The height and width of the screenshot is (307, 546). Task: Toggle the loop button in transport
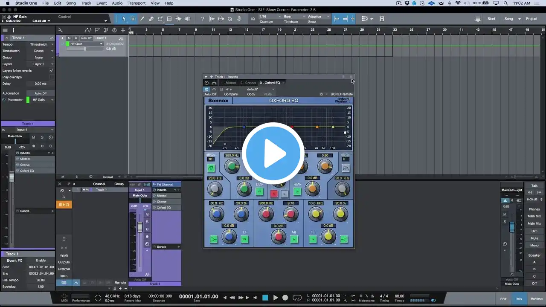[297, 298]
